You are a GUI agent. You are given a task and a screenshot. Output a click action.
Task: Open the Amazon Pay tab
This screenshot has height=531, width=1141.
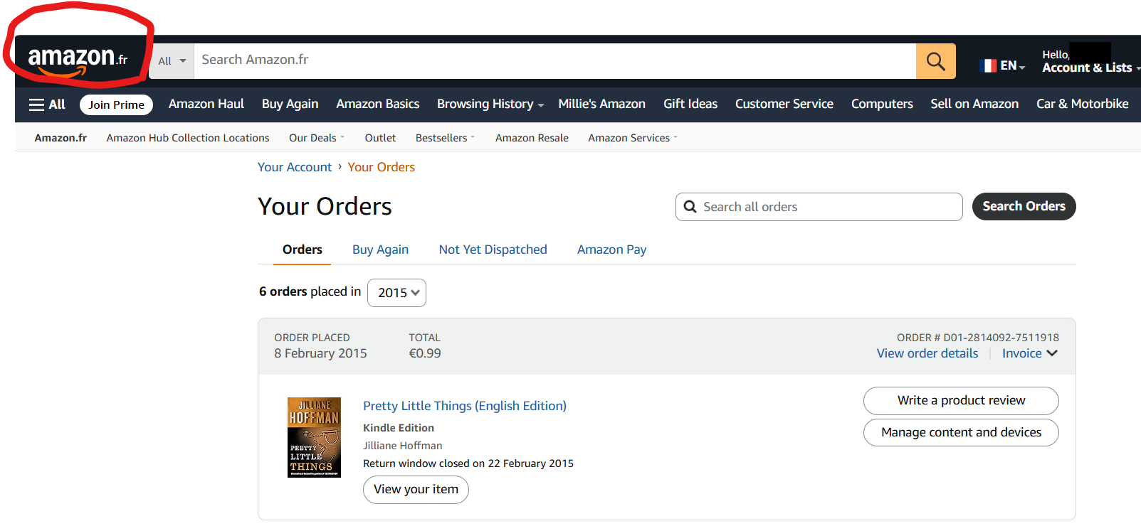point(611,250)
